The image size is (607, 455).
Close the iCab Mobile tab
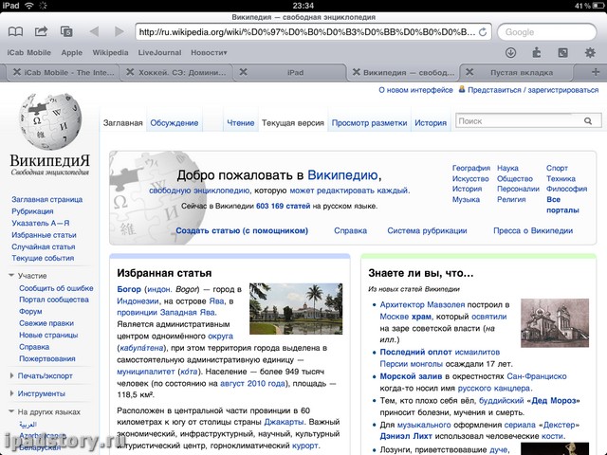(x=17, y=72)
